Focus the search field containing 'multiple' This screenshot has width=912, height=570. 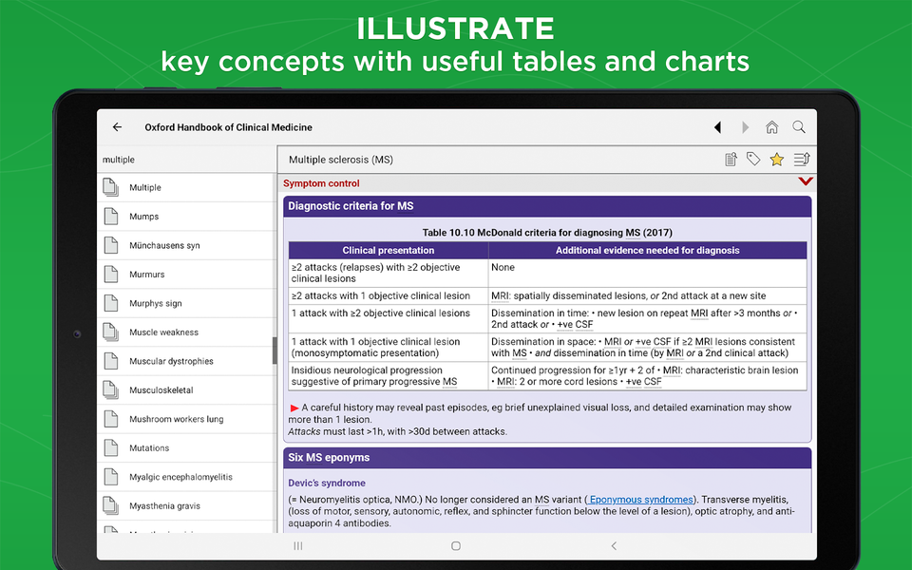tap(187, 160)
